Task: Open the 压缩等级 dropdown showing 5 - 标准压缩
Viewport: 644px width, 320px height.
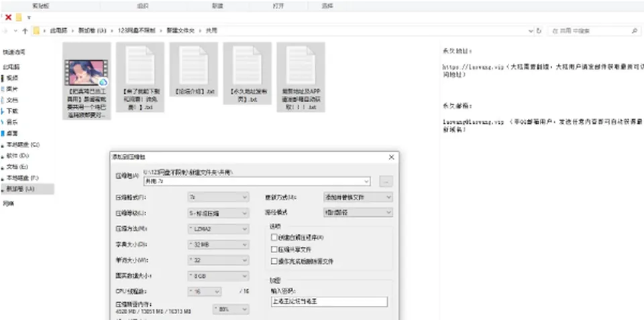Action: [x=219, y=213]
